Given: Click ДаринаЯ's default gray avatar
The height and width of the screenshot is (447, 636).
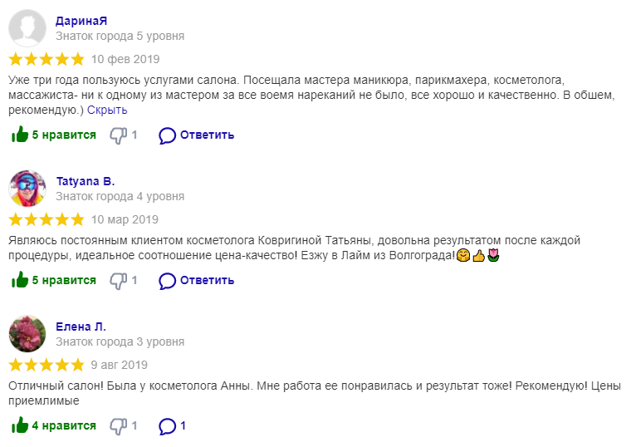Looking at the screenshot, I should (27, 28).
